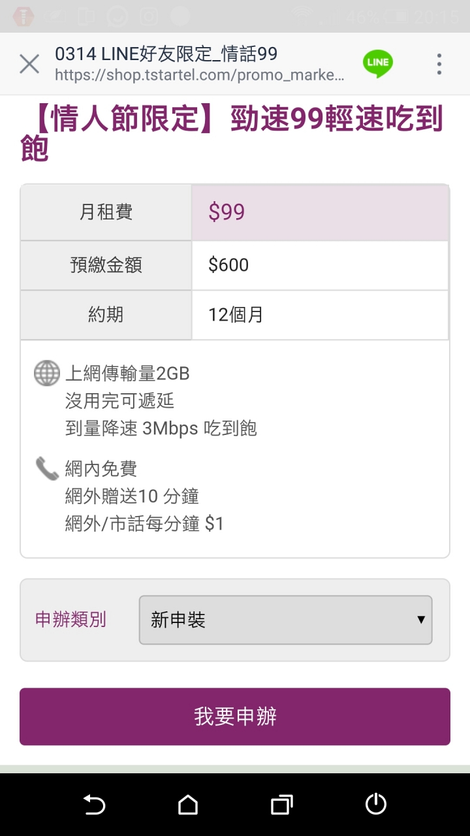Image resolution: width=470 pixels, height=836 pixels.
Task: Select the $99 monthly fee cell
Action: 320,212
